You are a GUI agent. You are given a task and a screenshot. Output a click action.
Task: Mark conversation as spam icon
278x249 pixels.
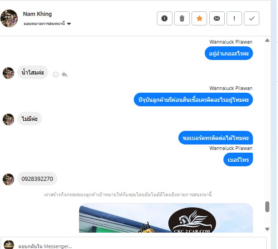click(165, 19)
